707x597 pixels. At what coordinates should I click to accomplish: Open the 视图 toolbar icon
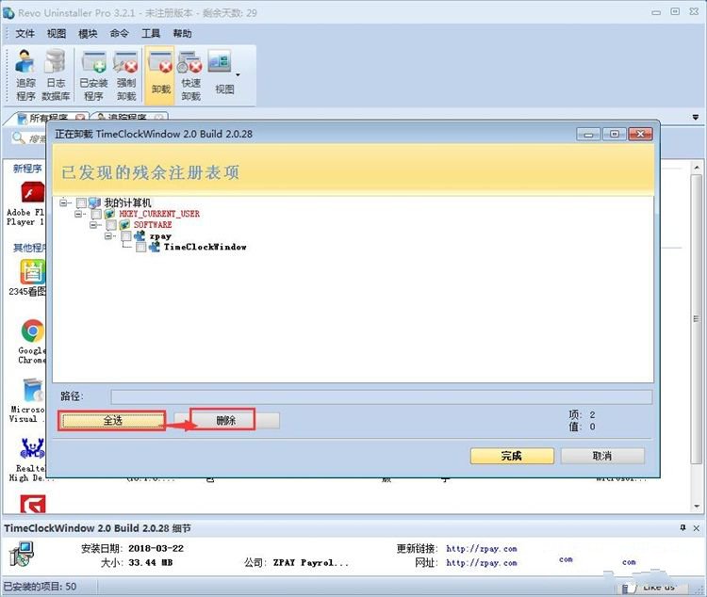(x=221, y=73)
